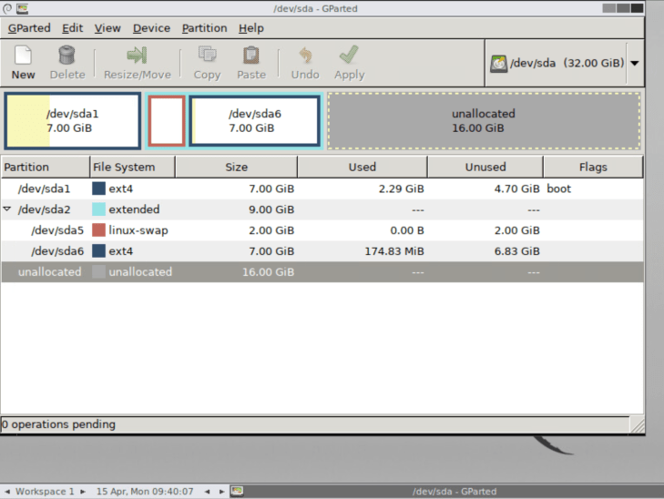664x499 pixels.
Task: Open the Help menu
Action: click(x=251, y=28)
